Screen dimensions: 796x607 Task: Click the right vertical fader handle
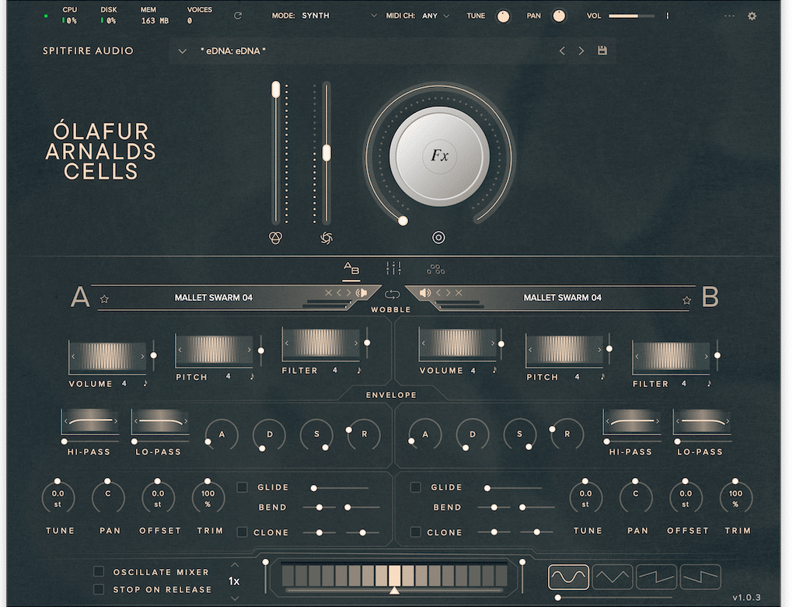326,153
